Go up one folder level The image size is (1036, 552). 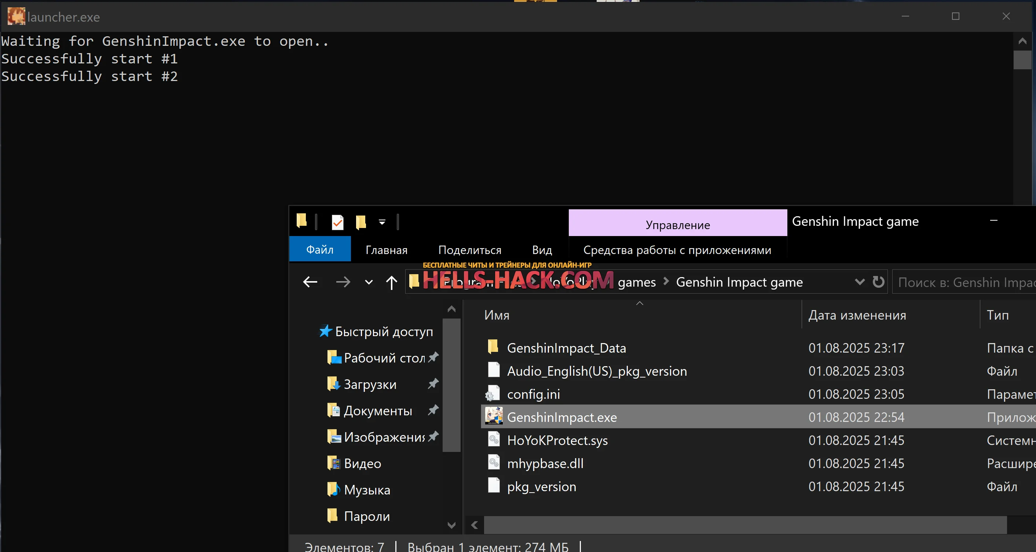click(391, 282)
